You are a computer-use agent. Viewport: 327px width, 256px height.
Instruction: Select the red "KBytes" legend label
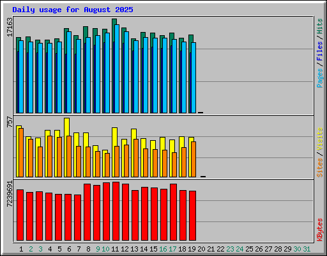(x=320, y=230)
